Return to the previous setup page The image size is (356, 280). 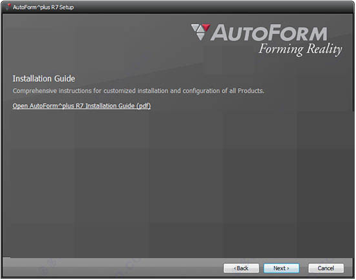(x=241, y=268)
